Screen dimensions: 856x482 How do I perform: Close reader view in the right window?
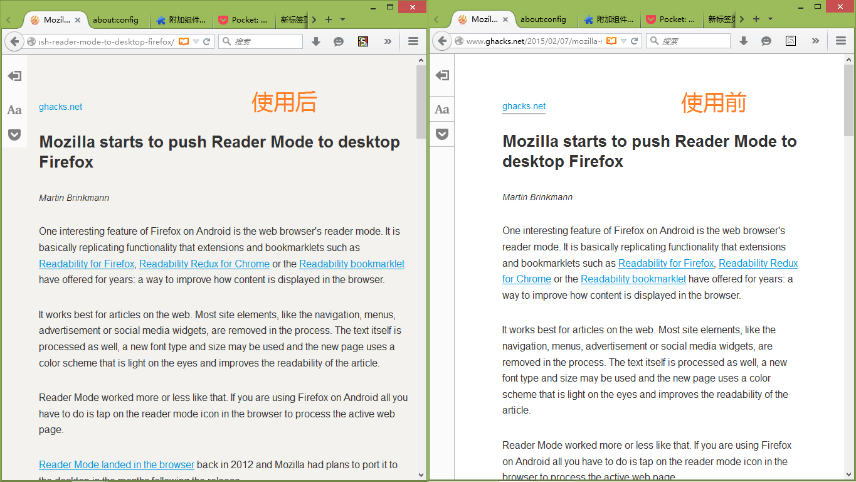(442, 75)
